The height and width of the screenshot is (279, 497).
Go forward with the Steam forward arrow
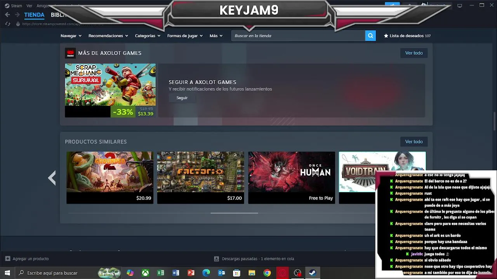[17, 15]
